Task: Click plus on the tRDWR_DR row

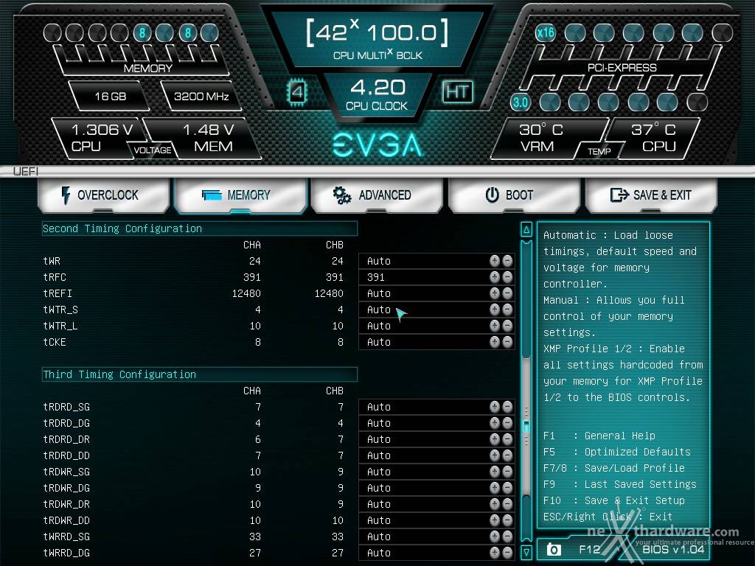Action: pyautogui.click(x=495, y=504)
